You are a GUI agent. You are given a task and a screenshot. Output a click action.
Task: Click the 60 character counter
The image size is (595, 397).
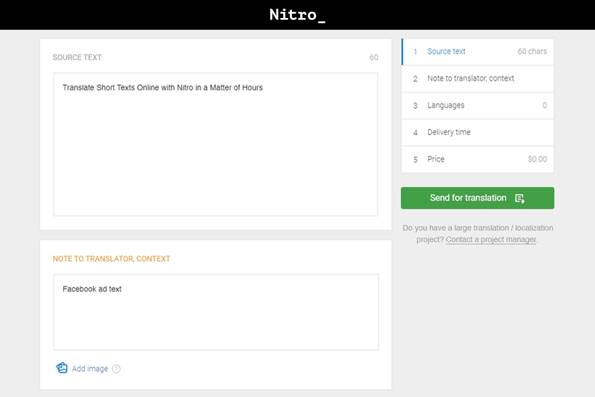tap(374, 57)
